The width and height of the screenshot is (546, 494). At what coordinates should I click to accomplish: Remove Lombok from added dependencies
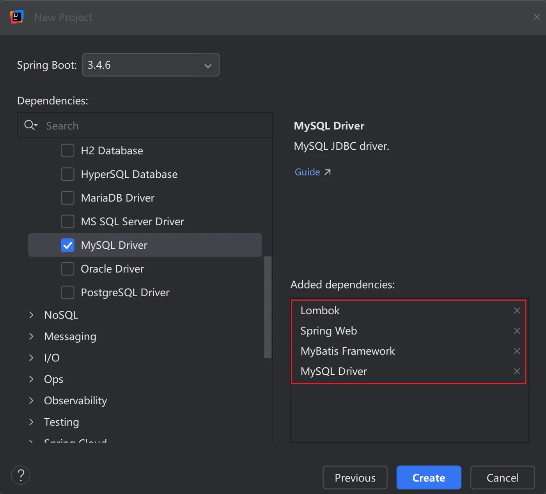tap(517, 310)
